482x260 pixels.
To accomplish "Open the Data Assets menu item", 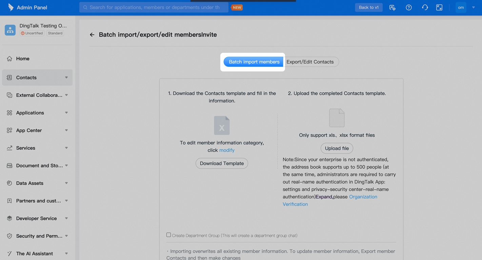I will pos(37,183).
